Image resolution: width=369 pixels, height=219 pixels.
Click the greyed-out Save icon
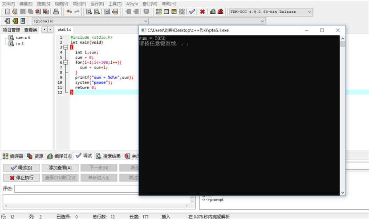(23, 12)
